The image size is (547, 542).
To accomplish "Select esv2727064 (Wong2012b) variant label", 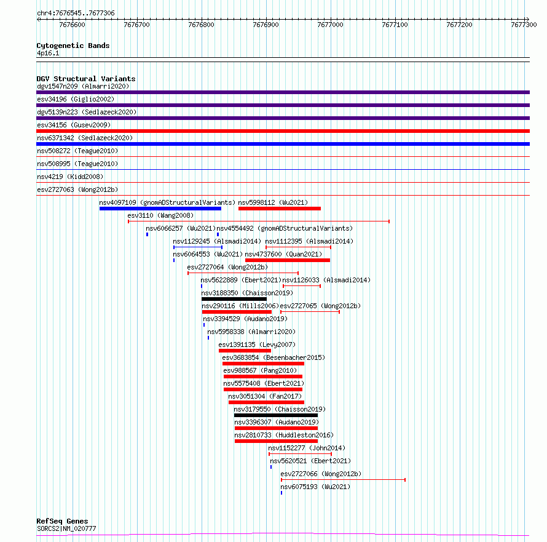I will (x=227, y=267).
